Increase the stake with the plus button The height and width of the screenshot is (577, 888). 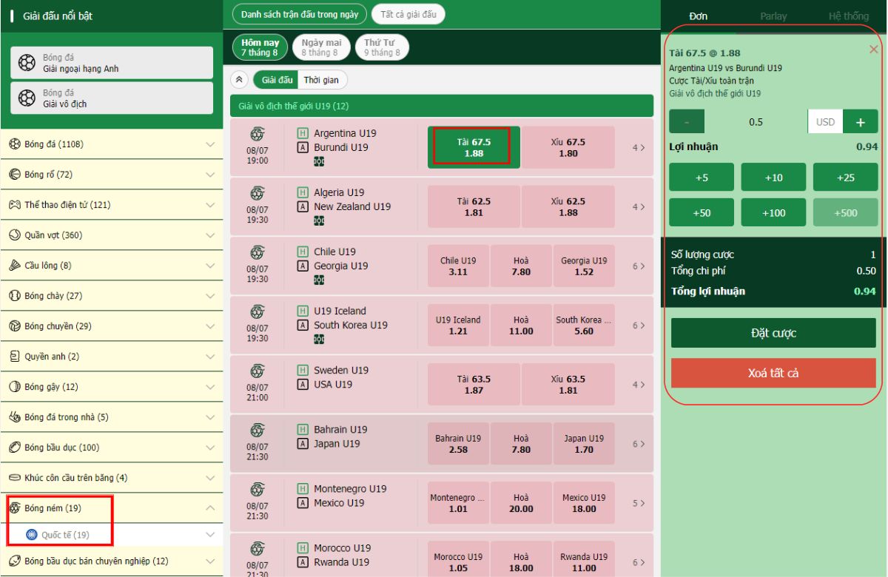coord(860,122)
